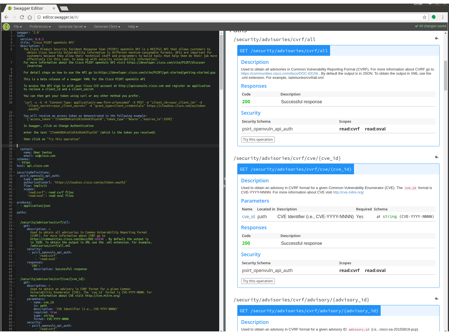
Task: Jump to YAML for cve_id path arrow
Action: click(x=436, y=157)
